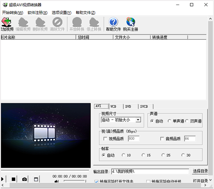The height and width of the screenshot is (189, 214).
Task: Stop the preview playback
Action: coord(13,179)
